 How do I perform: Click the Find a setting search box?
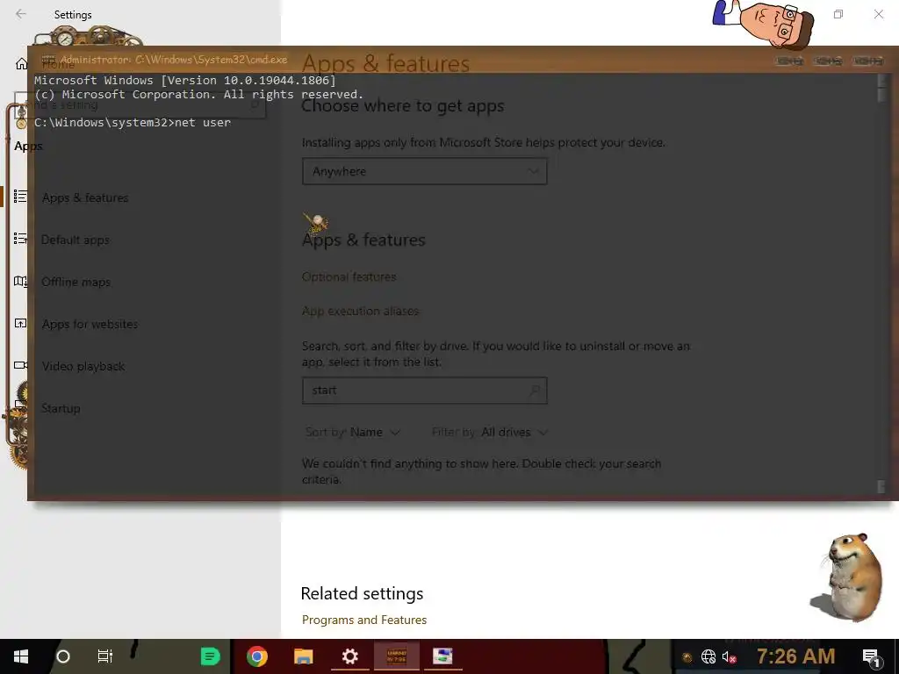(x=140, y=105)
